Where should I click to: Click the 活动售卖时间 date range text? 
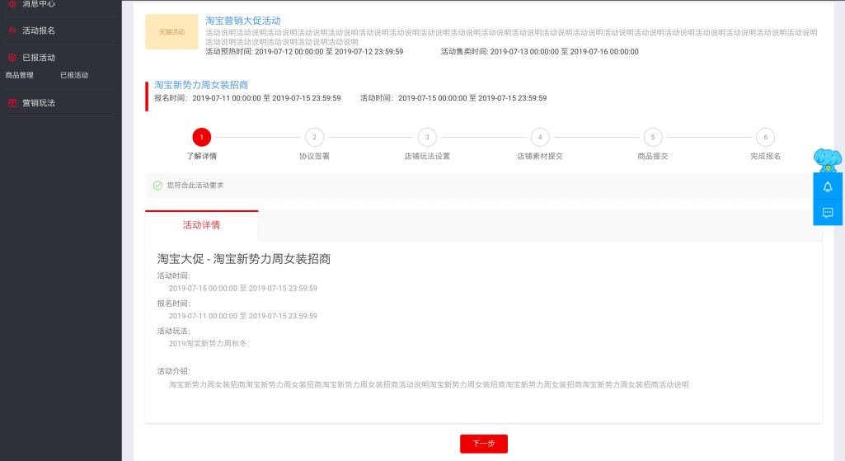tap(539, 52)
